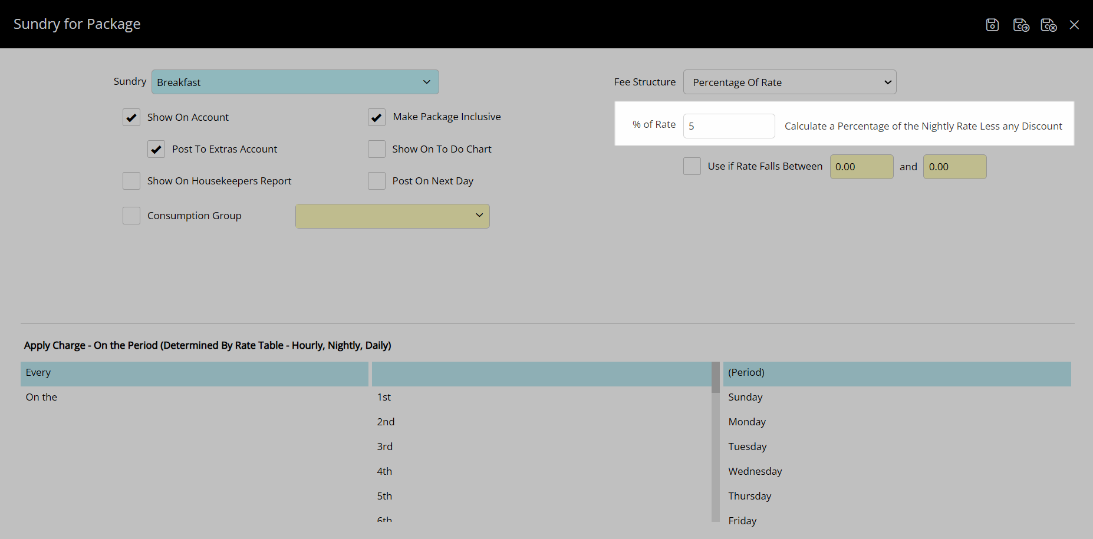The image size is (1093, 539).
Task: Click the first rate range amount field
Action: pyautogui.click(x=861, y=167)
